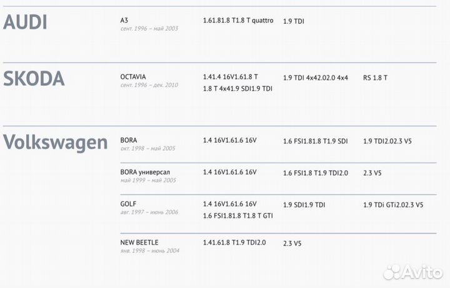The image size is (450, 288).
Task: Select the 1.9 TDI engine in AUDI row
Action: [294, 21]
